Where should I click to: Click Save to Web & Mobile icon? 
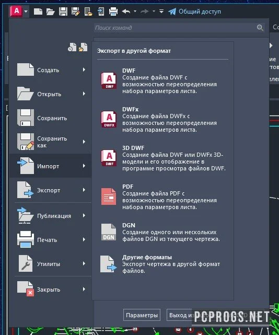[x=101, y=11]
